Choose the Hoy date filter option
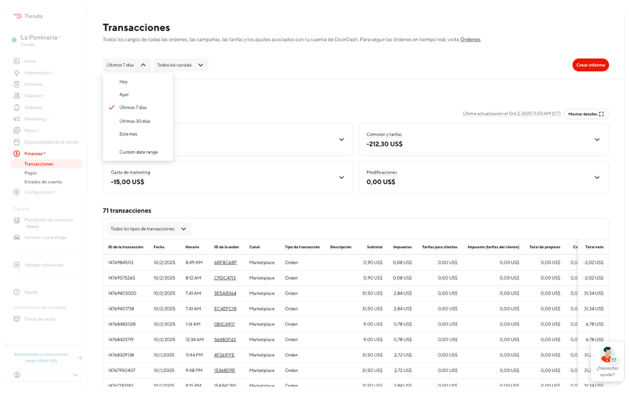This screenshot has height=393, width=629. point(123,82)
